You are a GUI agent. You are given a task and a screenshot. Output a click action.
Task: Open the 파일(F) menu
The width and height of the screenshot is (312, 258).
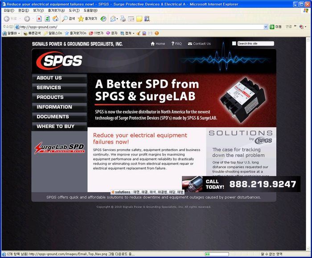tap(9, 10)
